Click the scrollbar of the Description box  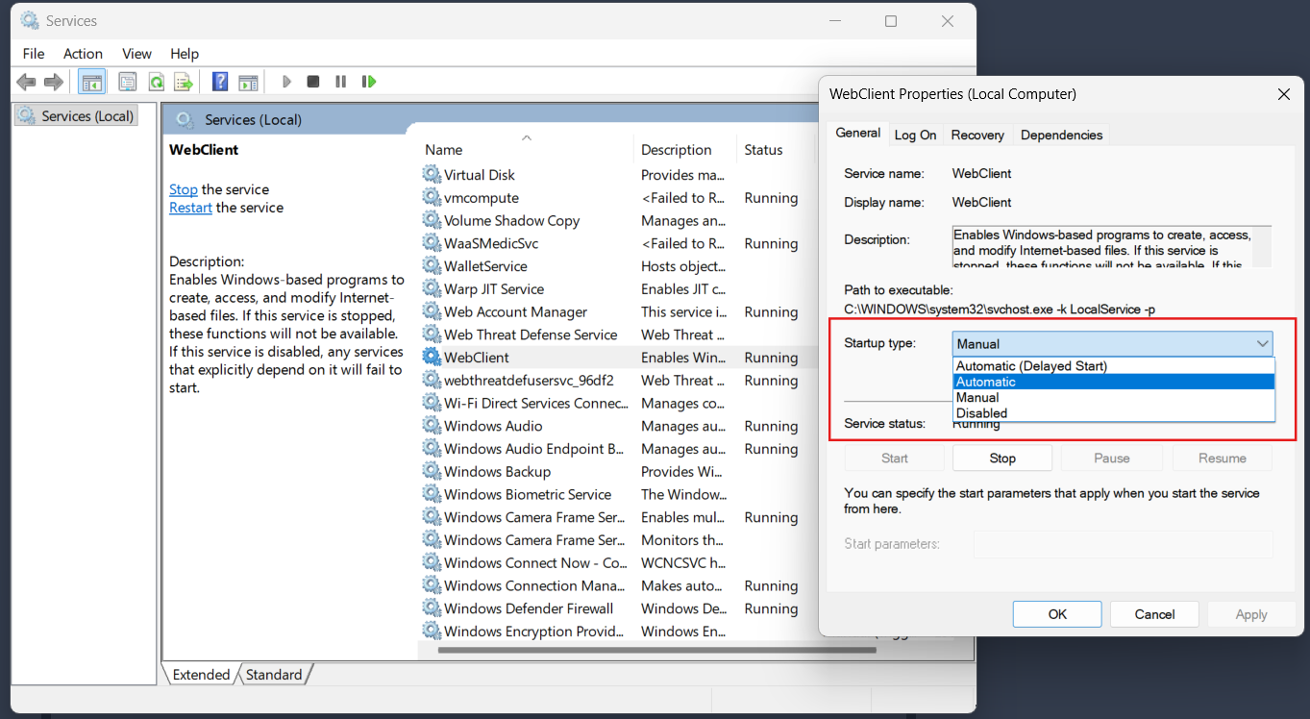pos(1264,247)
